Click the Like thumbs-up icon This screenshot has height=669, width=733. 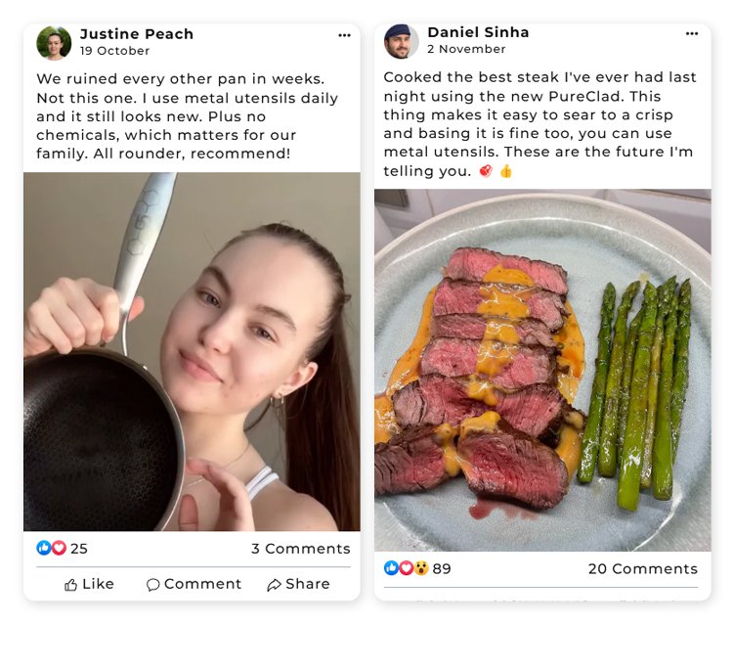point(71,585)
